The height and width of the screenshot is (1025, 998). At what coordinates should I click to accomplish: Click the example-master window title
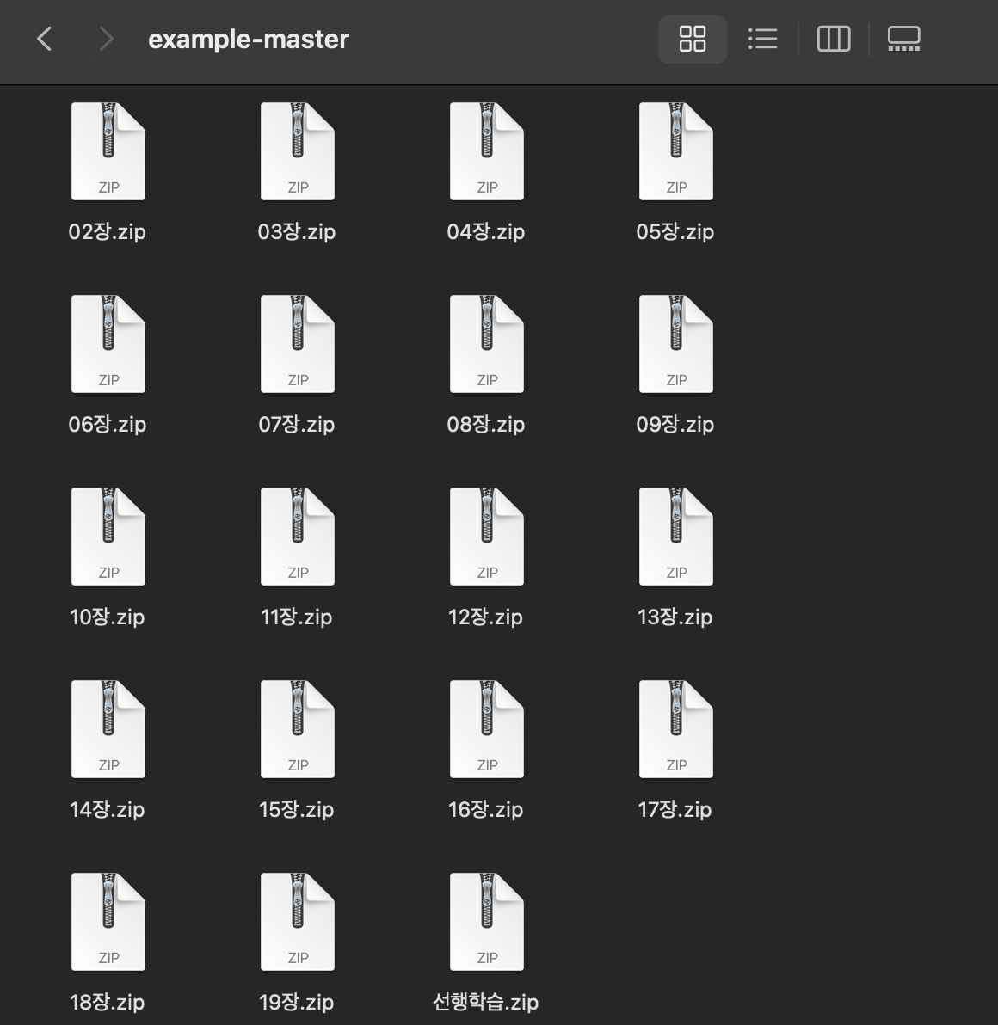click(x=249, y=40)
